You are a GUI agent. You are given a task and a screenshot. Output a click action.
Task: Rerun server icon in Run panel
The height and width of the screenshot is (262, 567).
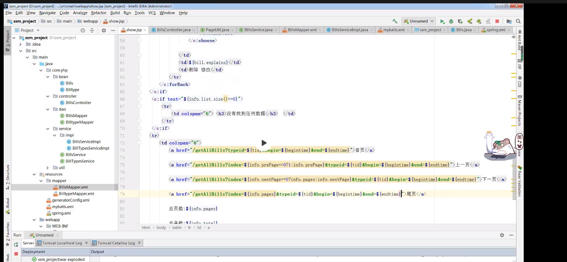pos(16,245)
